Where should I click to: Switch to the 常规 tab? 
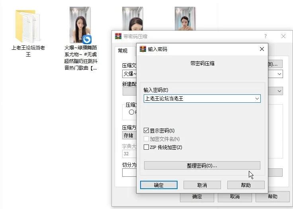123,51
